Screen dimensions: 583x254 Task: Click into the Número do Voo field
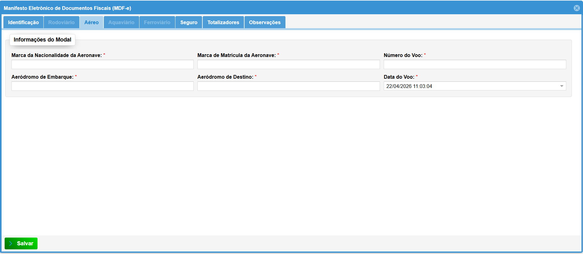[475, 64]
